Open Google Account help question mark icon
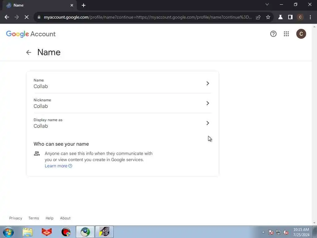Screen dimensions: 317x238 pyautogui.click(x=273, y=34)
